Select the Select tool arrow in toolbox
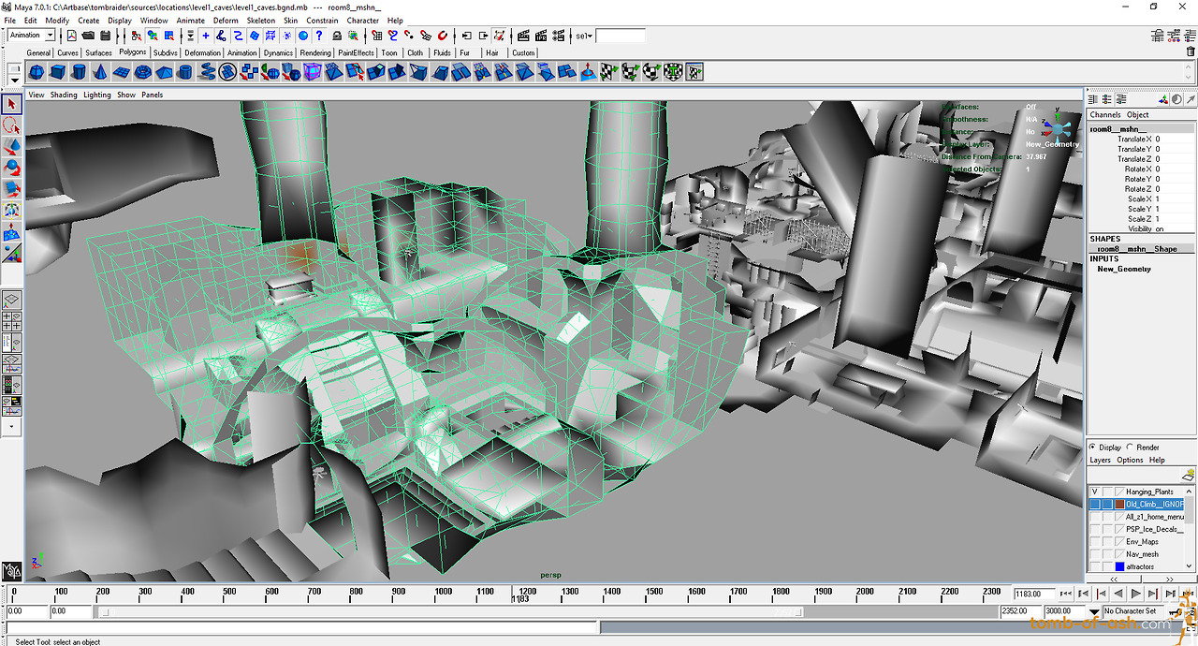1198x646 pixels. [12, 104]
